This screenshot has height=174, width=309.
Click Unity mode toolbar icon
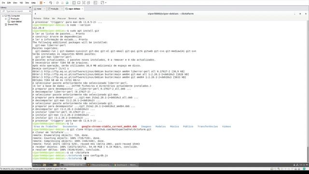click(88, 3)
